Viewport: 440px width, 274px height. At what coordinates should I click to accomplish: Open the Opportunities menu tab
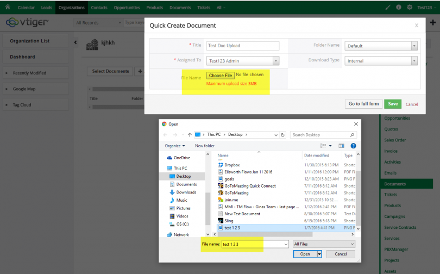point(127,8)
